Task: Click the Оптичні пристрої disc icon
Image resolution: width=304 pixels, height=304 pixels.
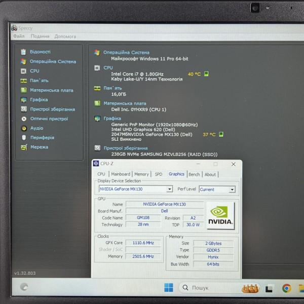Action: coord(24,119)
